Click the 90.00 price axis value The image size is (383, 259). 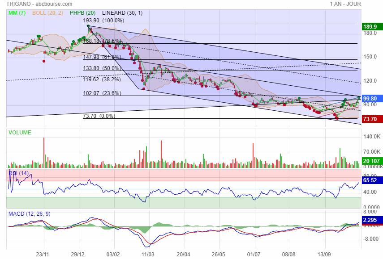click(370, 104)
